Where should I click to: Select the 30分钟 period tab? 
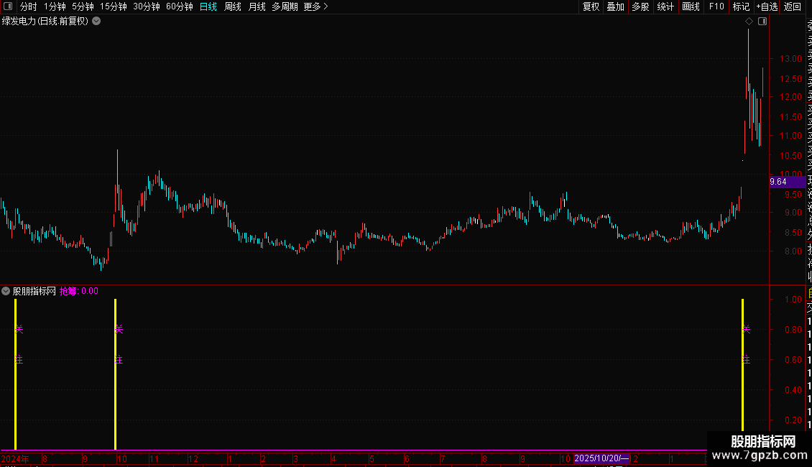(x=147, y=6)
